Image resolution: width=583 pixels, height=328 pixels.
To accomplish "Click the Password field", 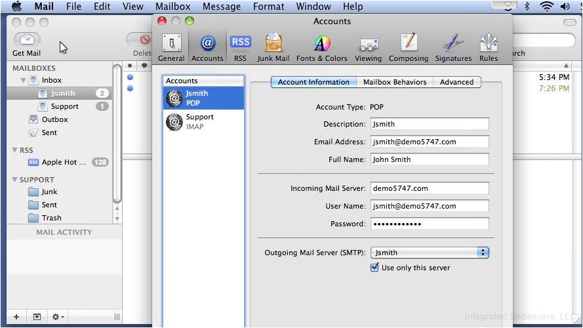I will [430, 224].
